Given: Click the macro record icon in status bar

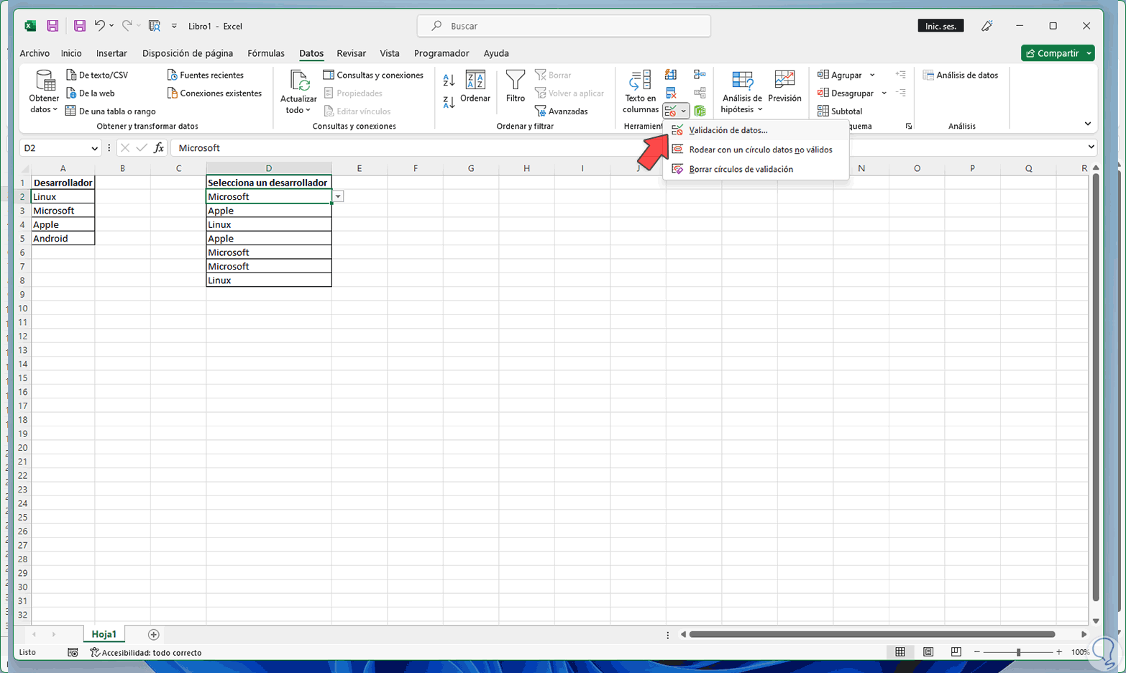Looking at the screenshot, I should click(x=73, y=652).
